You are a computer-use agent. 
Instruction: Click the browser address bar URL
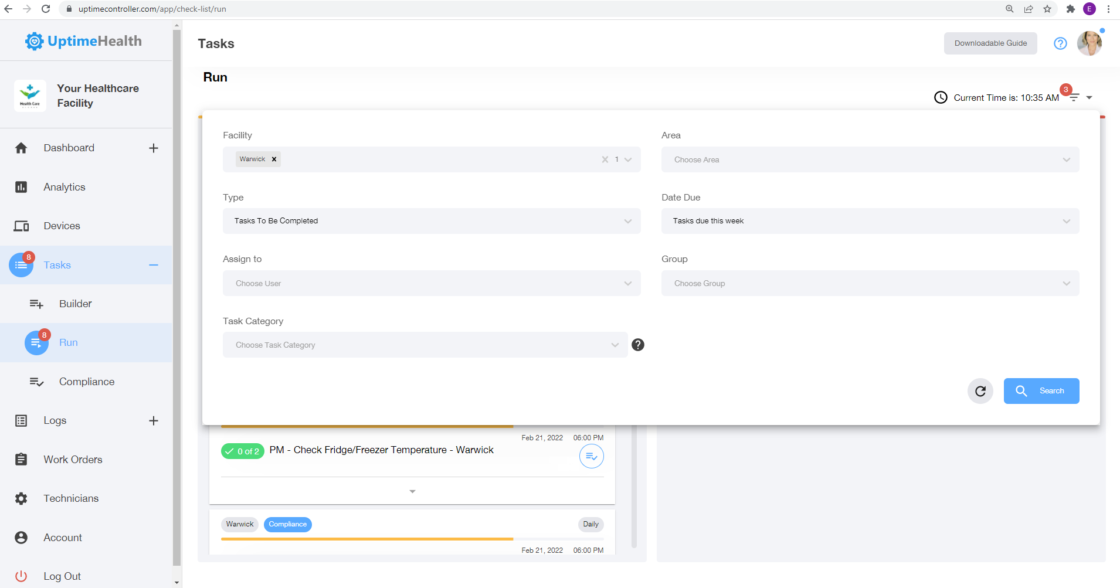pos(152,9)
